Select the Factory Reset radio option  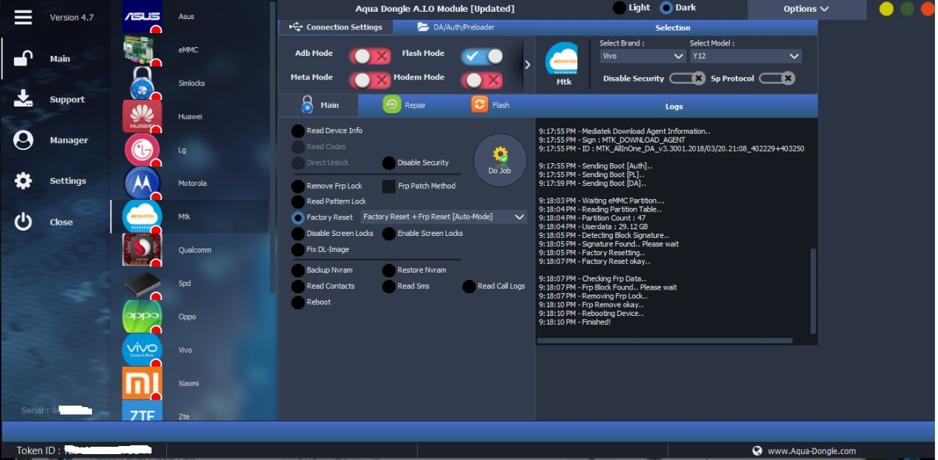click(x=298, y=218)
